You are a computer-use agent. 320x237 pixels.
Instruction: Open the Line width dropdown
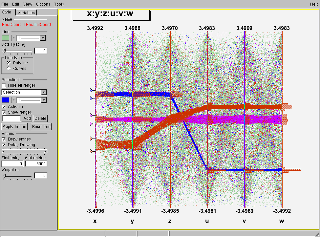tap(43, 38)
